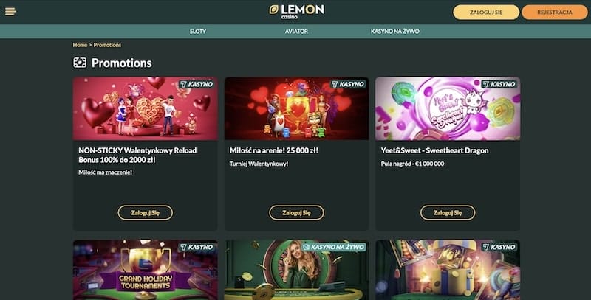Click the Kasyno Na Żywo badge on roulette card
Image resolution: width=591 pixels, height=300 pixels.
(334, 247)
